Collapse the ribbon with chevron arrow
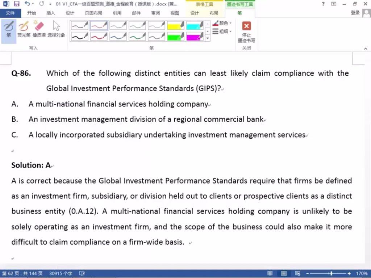The height and width of the screenshot is (278, 371). [366, 49]
